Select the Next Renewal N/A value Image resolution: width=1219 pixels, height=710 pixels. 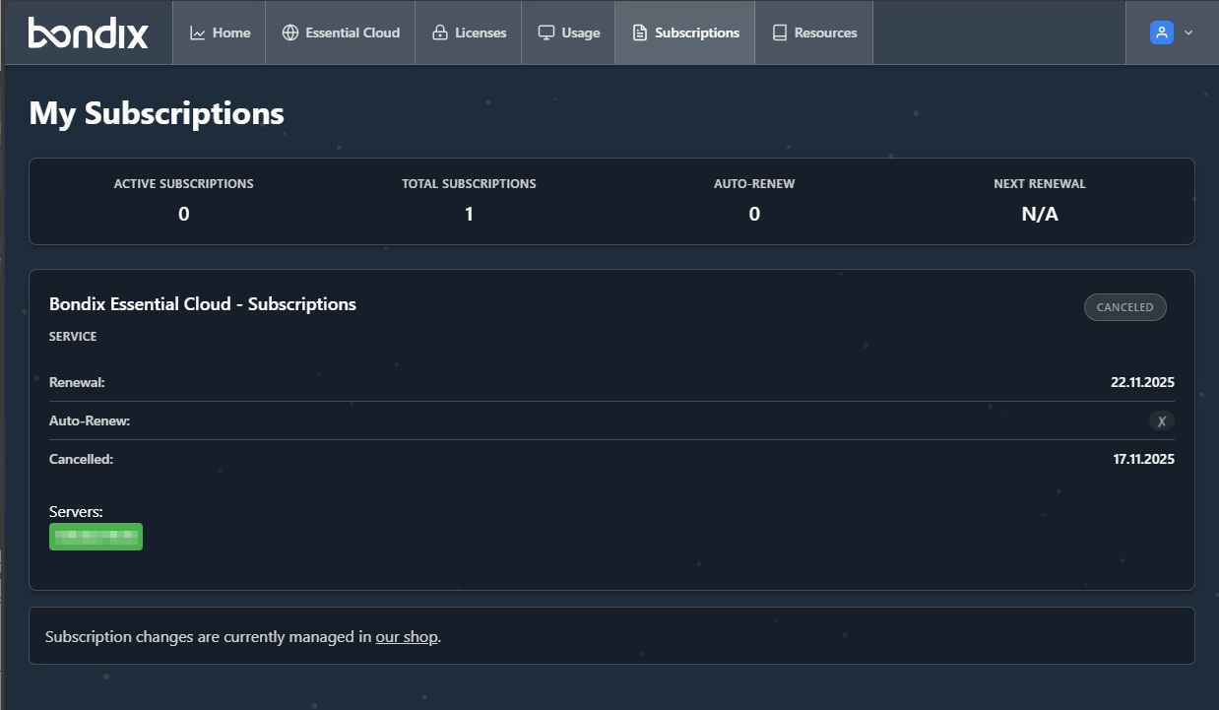tap(1040, 214)
